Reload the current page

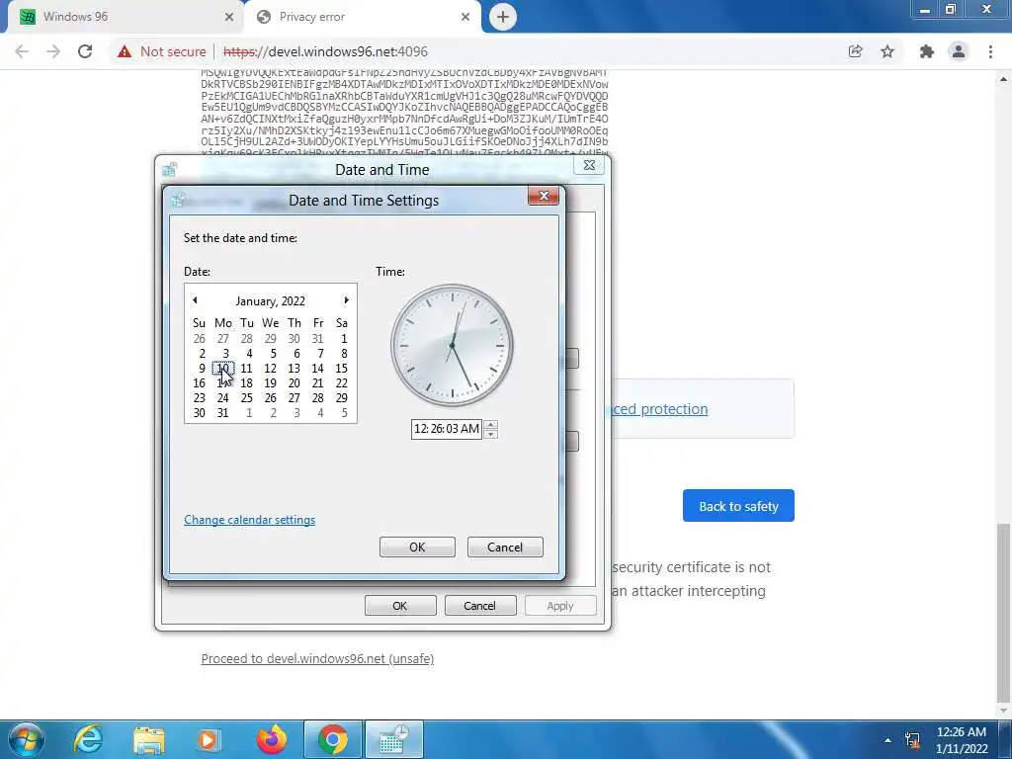click(85, 51)
